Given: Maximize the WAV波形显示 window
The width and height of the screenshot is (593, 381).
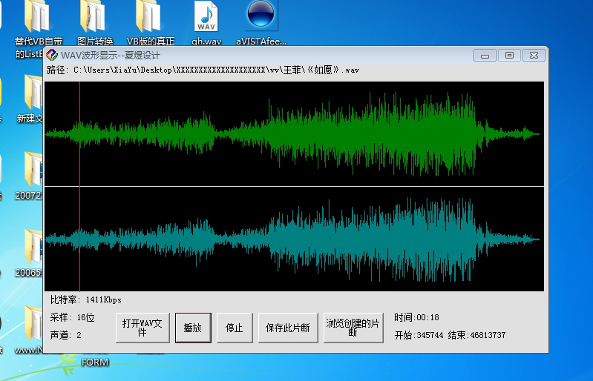Looking at the screenshot, I should [509, 55].
